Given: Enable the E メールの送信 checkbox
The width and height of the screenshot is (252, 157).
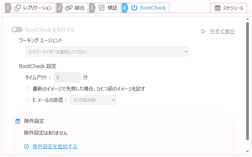Looking at the screenshot, I should [28, 100].
